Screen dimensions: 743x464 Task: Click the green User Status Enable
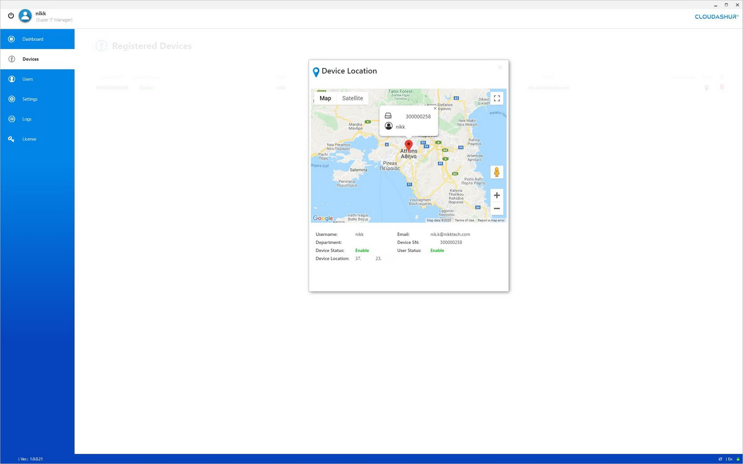click(437, 251)
